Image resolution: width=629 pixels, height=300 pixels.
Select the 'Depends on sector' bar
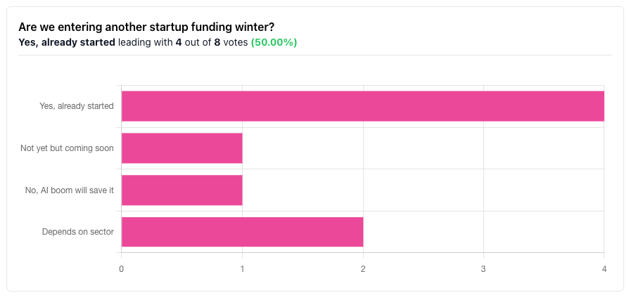pos(242,232)
